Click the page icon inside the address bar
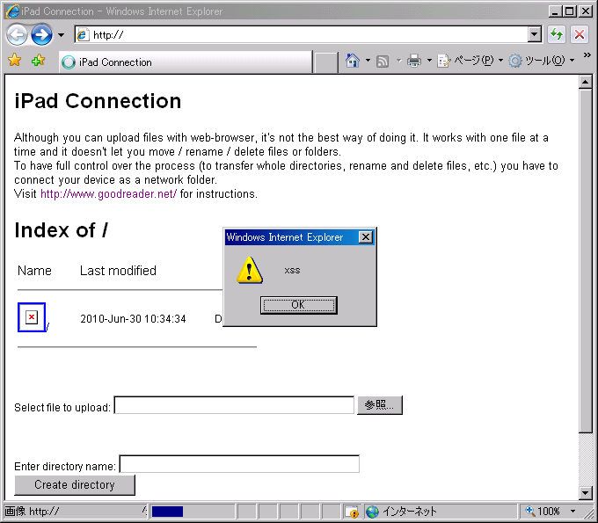Screen dimensions: 598x523 (83, 35)
